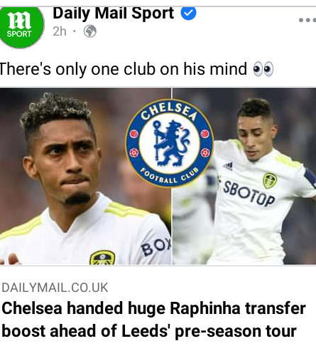Click the 2h post timestamp
This screenshot has height=346, width=316.
(60, 31)
